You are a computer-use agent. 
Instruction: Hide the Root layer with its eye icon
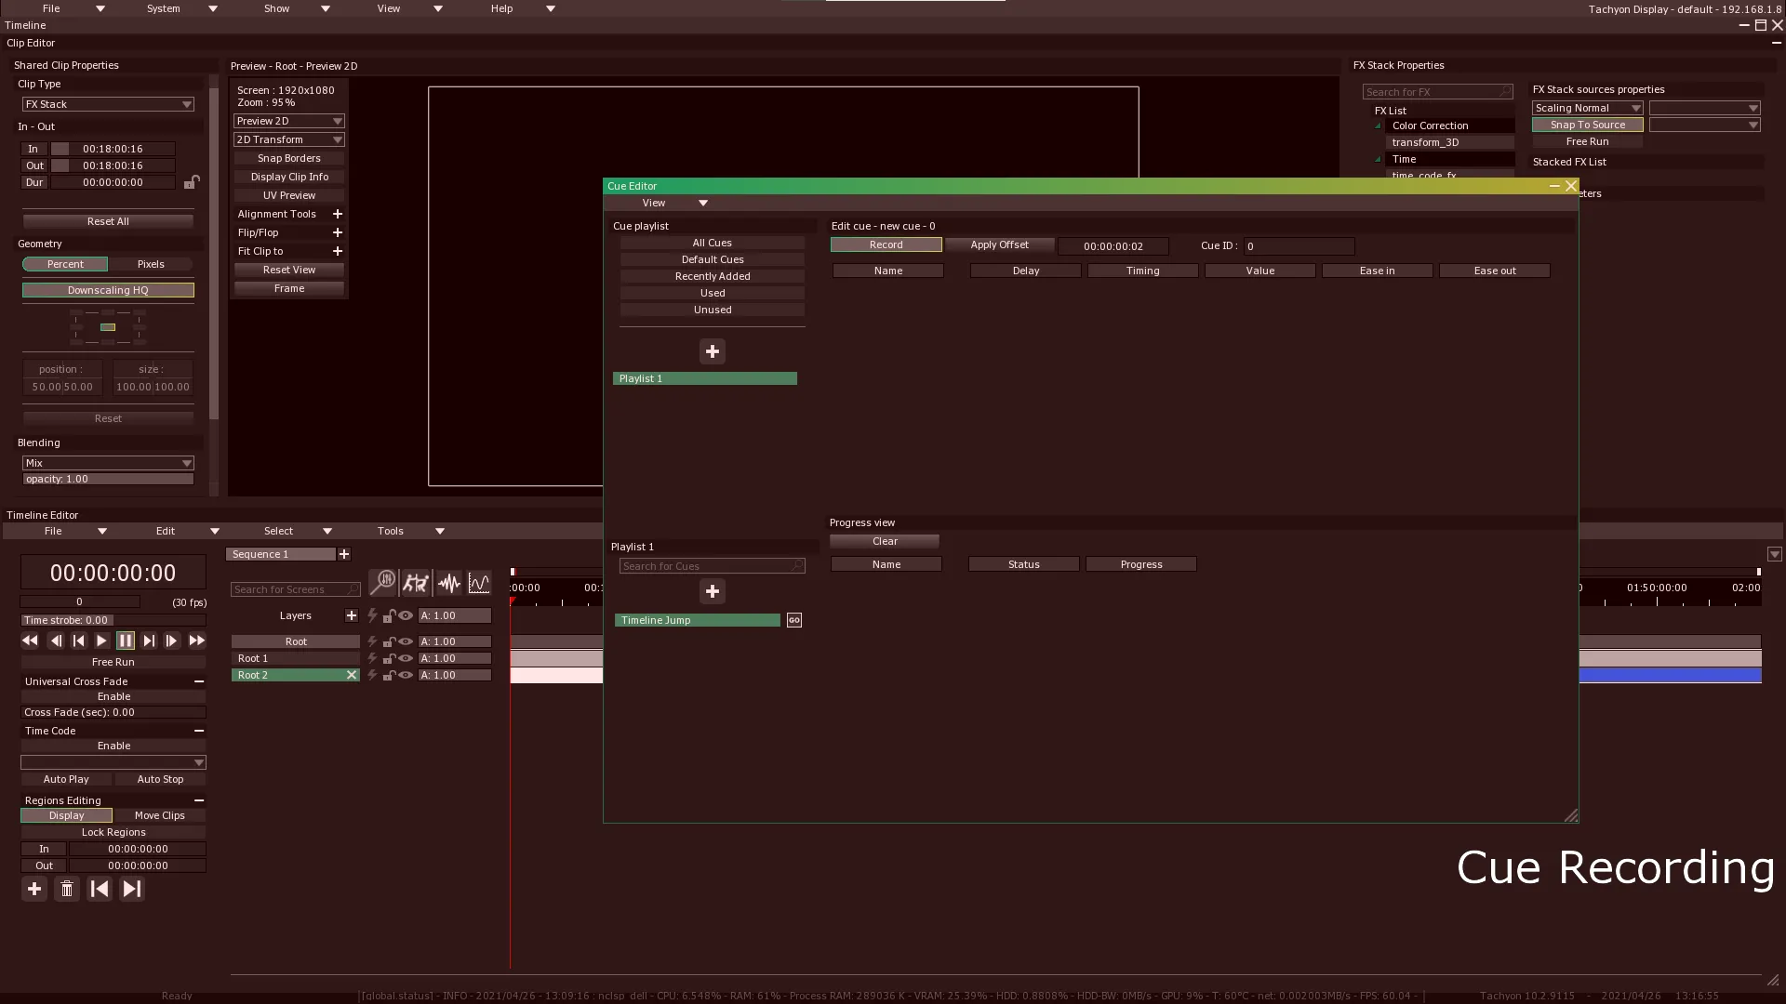tap(406, 641)
